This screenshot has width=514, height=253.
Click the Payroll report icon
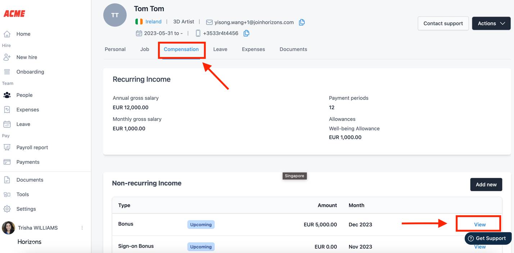pyautogui.click(x=7, y=147)
